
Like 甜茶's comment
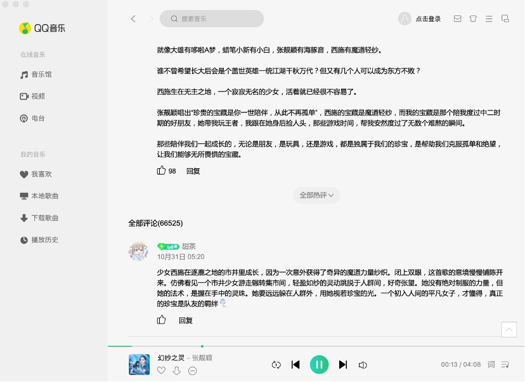pos(162,320)
